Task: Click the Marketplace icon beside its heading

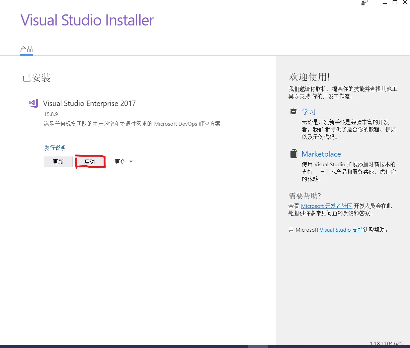Action: click(294, 153)
